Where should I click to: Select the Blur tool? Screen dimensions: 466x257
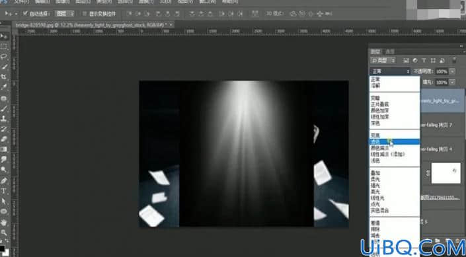(4, 159)
